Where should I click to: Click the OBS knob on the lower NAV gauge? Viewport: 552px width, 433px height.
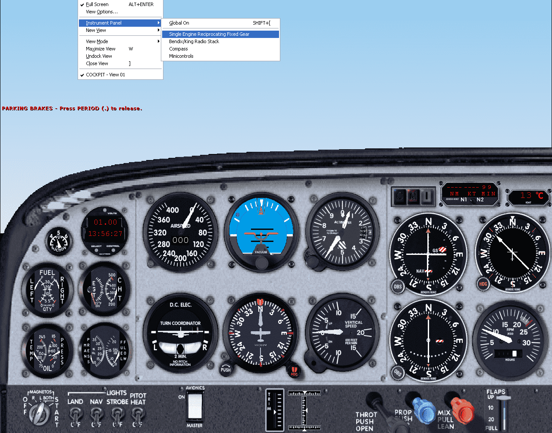[x=398, y=372]
